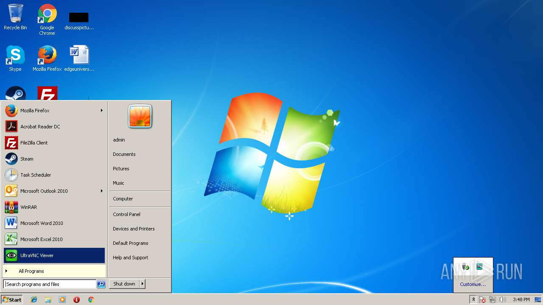Screen dimensions: 543x305
Task: Open Action Center flag icon
Action: click(x=483, y=299)
